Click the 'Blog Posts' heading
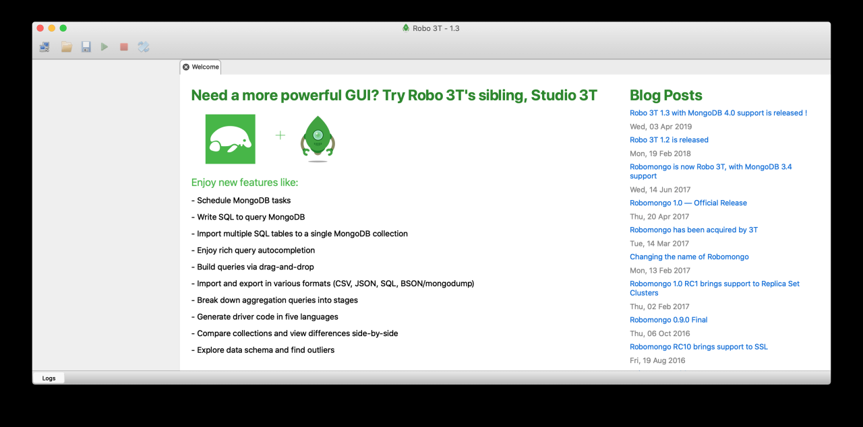This screenshot has width=863, height=427. point(666,95)
